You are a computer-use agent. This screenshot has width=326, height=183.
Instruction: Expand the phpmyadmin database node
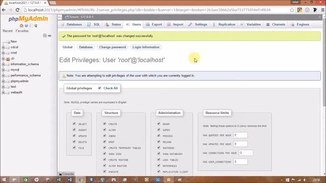3,81
